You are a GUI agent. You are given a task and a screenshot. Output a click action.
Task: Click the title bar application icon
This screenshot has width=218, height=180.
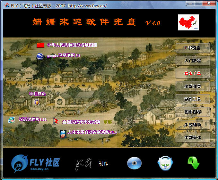[x=7, y=5]
